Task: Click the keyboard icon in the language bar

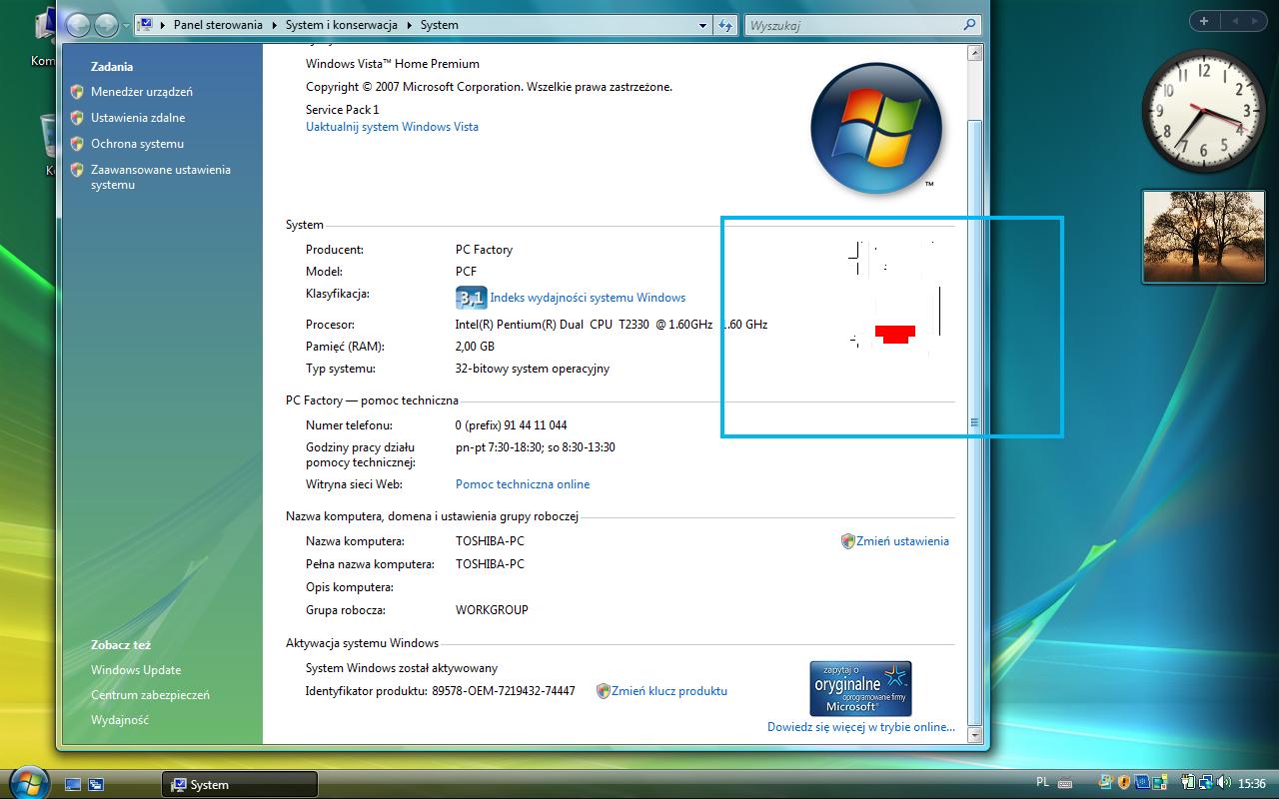Action: click(x=1065, y=784)
